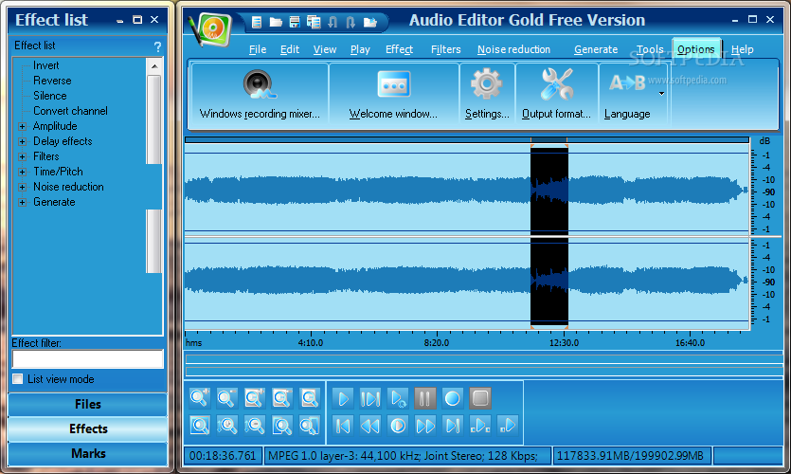Expand the Generate tree node

click(x=22, y=202)
